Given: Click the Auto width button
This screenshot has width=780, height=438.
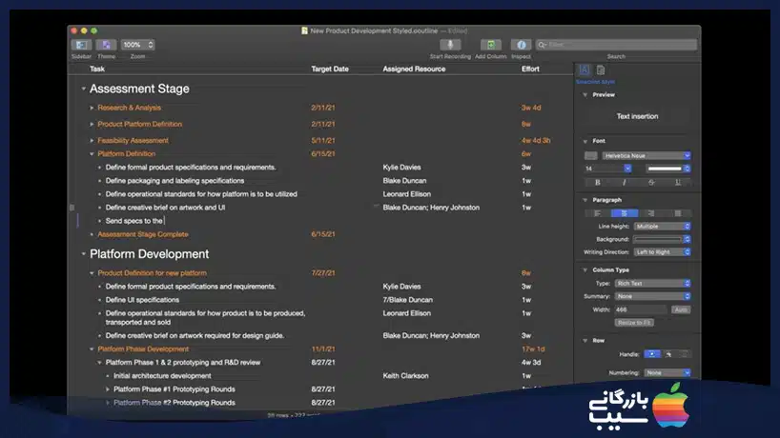Looking at the screenshot, I should (x=681, y=309).
